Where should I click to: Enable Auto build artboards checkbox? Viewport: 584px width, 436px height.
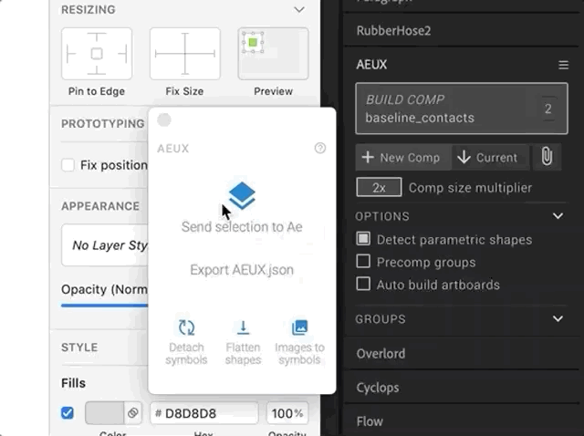tap(363, 285)
